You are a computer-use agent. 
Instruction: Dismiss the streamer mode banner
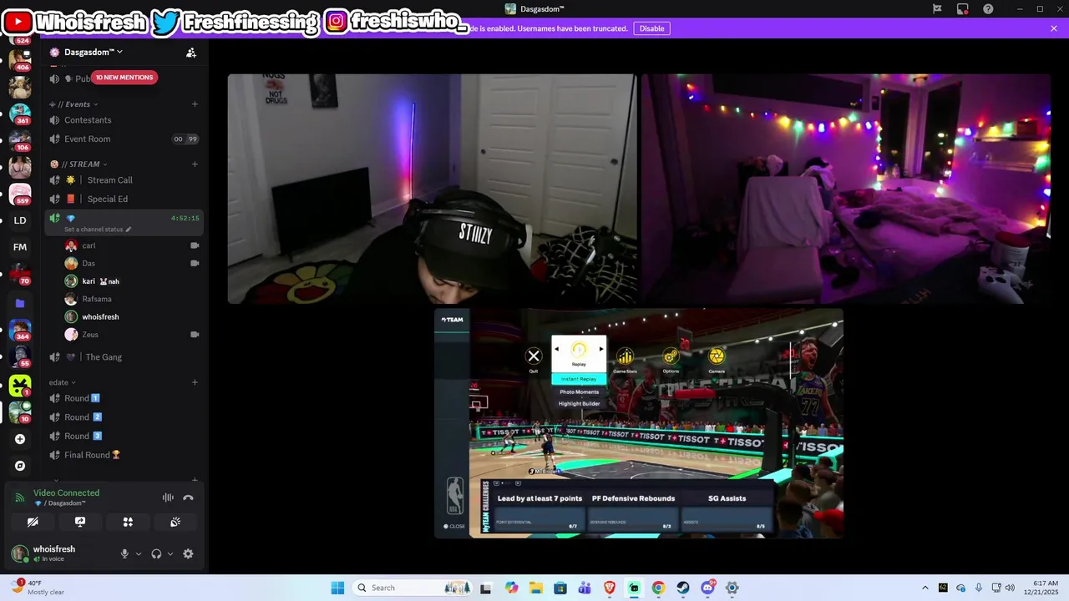click(x=1054, y=28)
